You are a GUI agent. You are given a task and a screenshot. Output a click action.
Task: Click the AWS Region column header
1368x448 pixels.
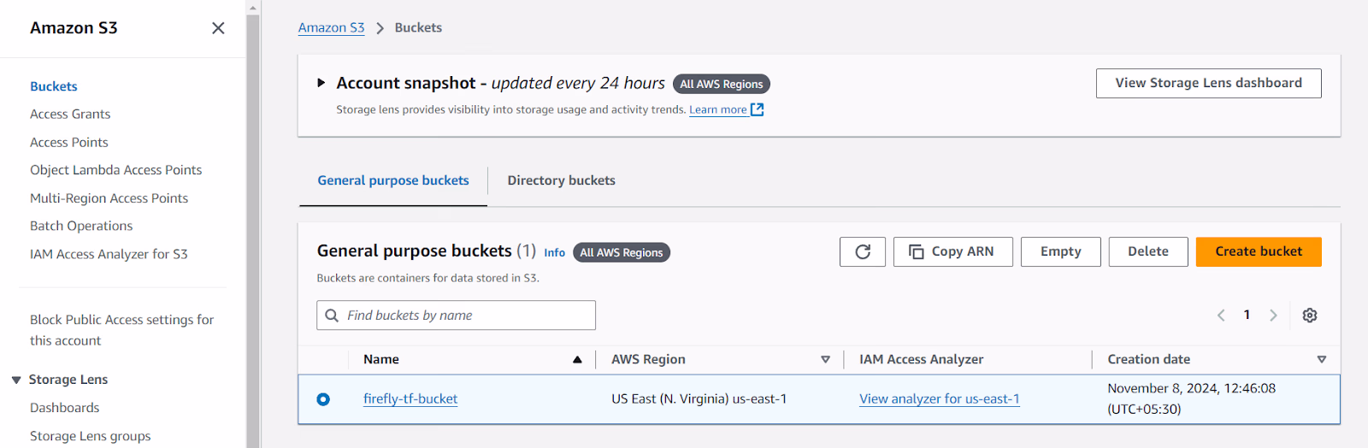click(648, 360)
